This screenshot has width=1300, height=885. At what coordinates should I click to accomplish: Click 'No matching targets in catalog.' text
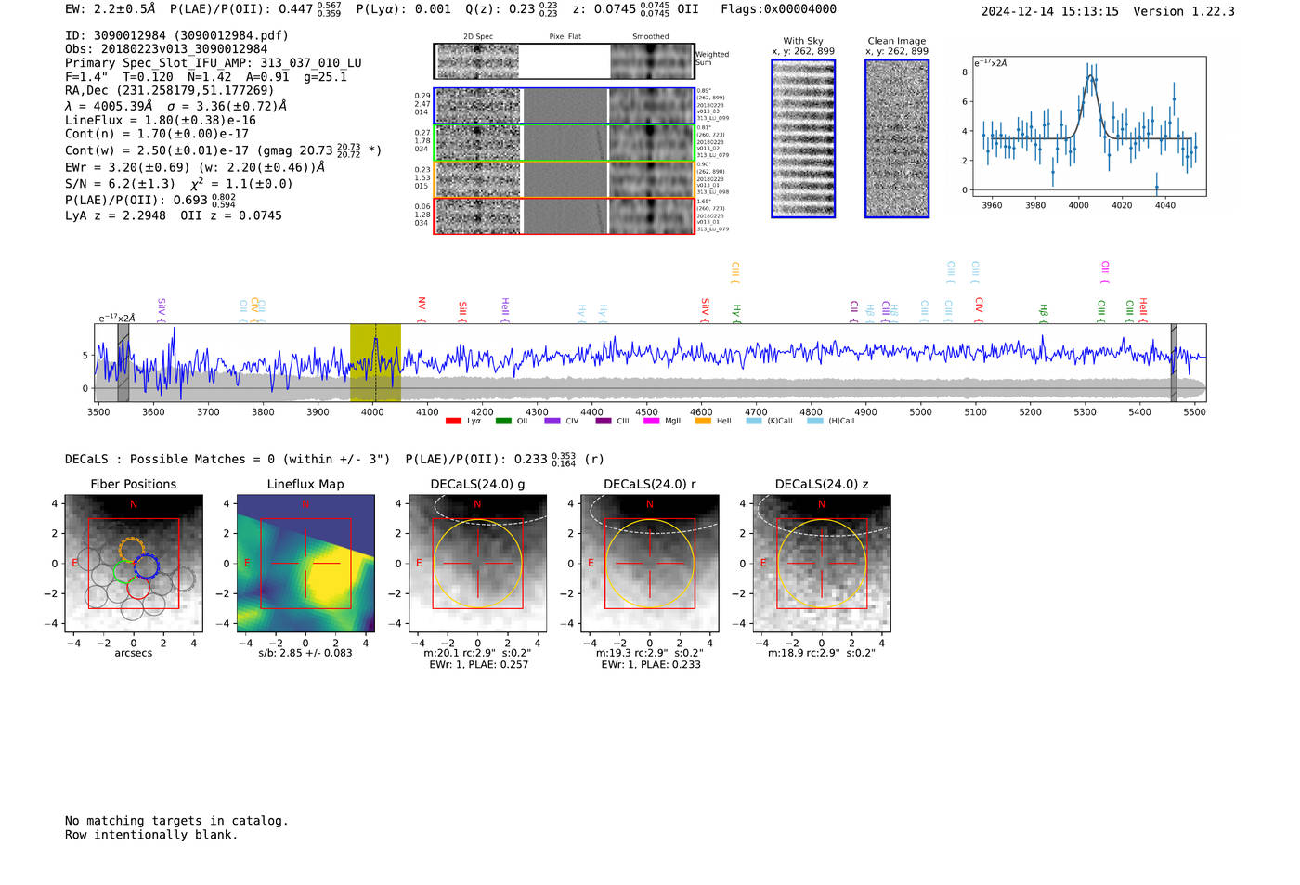click(176, 821)
